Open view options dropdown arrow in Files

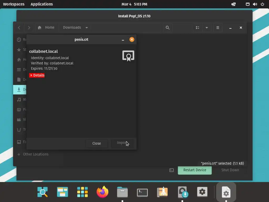click(207, 28)
